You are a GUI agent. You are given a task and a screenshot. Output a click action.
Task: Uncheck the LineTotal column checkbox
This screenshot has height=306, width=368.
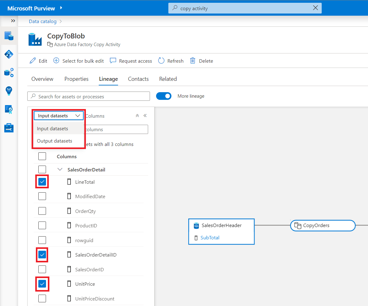[x=42, y=182]
